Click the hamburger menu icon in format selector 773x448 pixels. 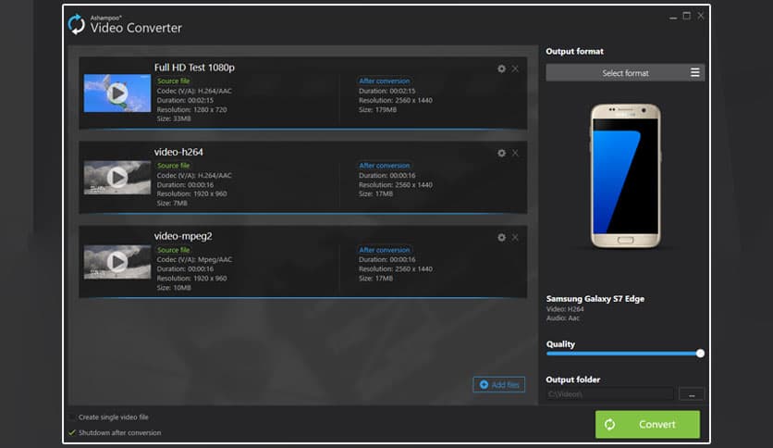pos(694,72)
